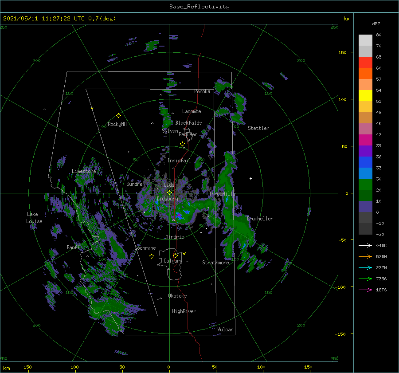Click the Didsbury label
Image resolution: width=399 pixels, height=373 pixels.
pyautogui.click(x=167, y=199)
